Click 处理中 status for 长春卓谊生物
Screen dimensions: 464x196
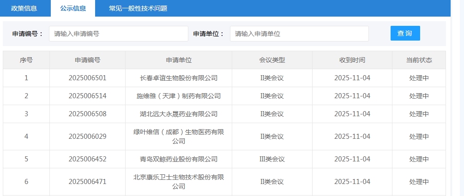click(x=419, y=78)
